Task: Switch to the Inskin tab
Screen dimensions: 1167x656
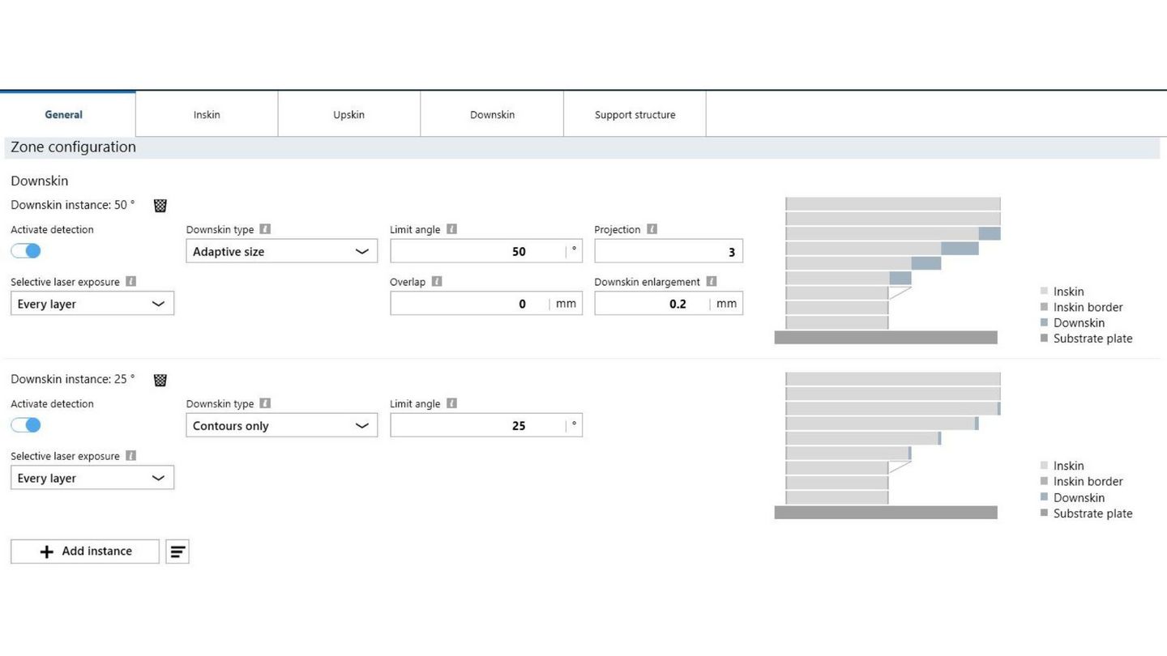Action: (207, 114)
